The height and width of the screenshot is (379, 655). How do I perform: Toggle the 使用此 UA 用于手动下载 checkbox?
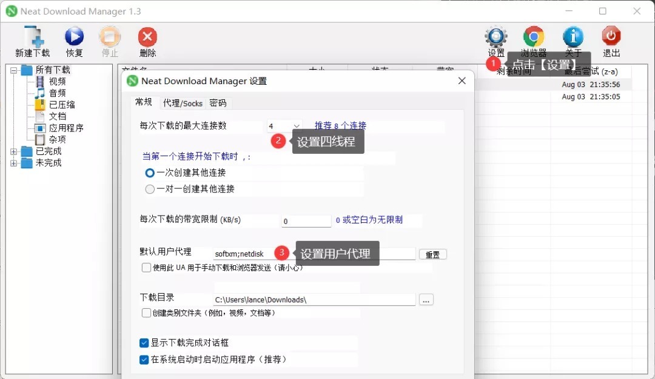point(146,268)
